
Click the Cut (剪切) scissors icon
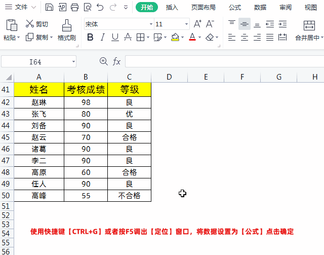(30, 24)
